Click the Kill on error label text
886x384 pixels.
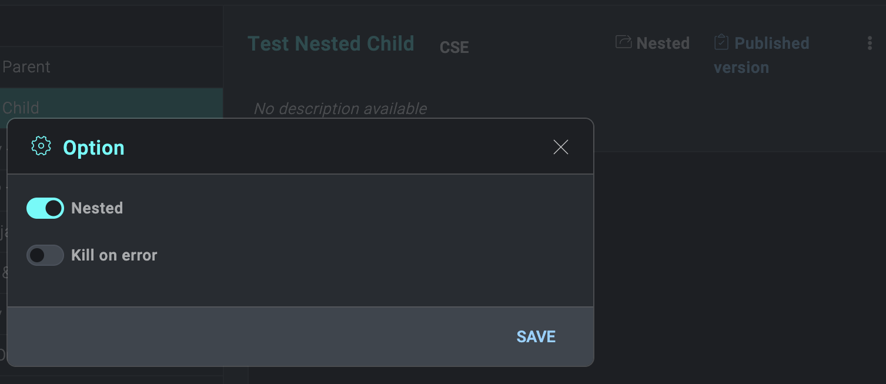click(x=114, y=255)
